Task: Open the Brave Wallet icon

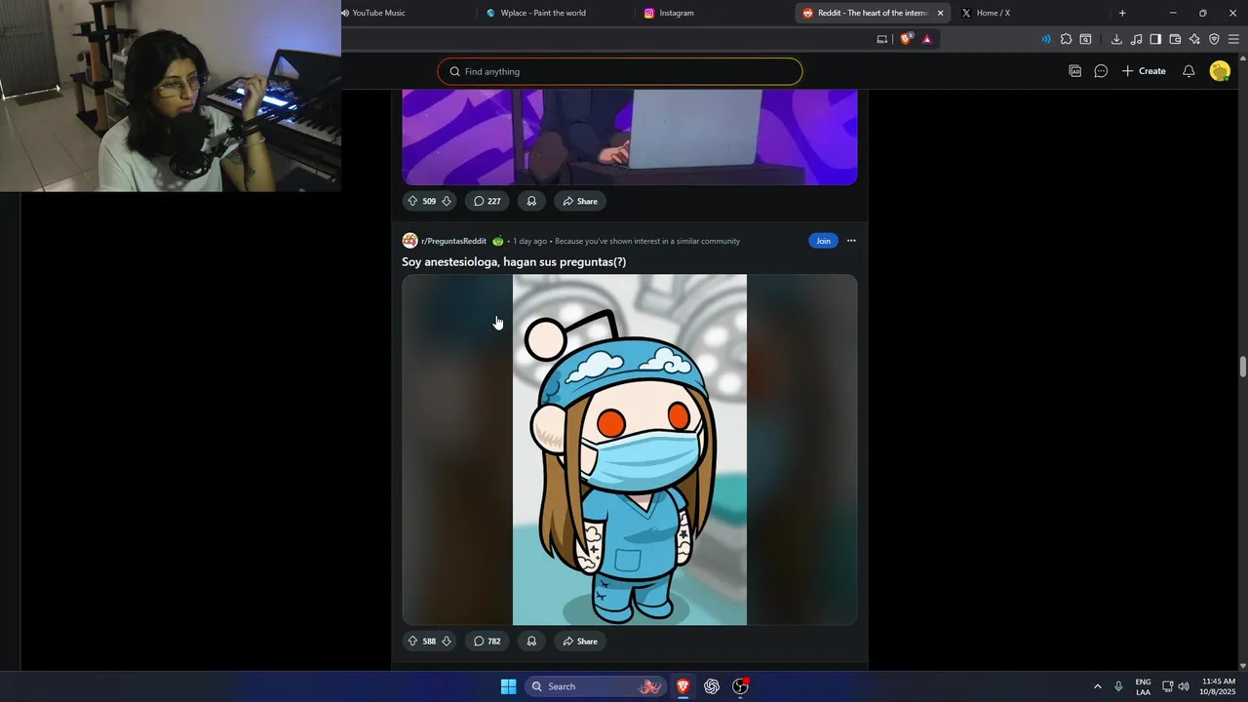Action: coord(1175,39)
